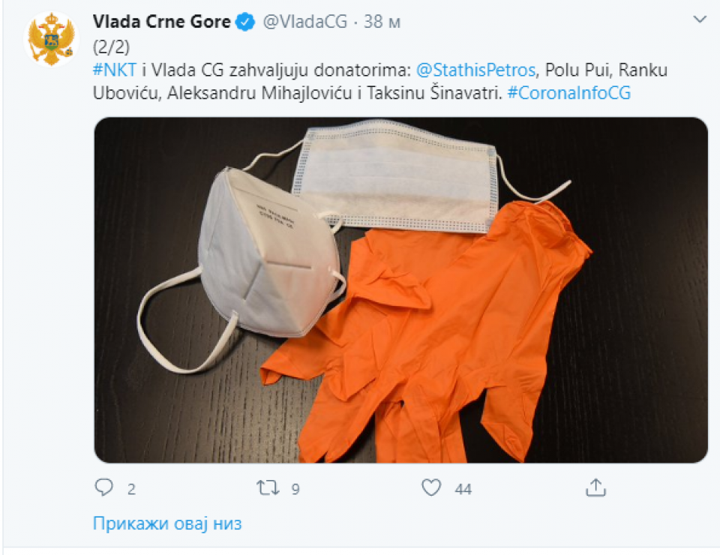Viewport: 720px width, 555px height.
Task: Click the (2/2) thread indicator text
Action: click(112, 46)
